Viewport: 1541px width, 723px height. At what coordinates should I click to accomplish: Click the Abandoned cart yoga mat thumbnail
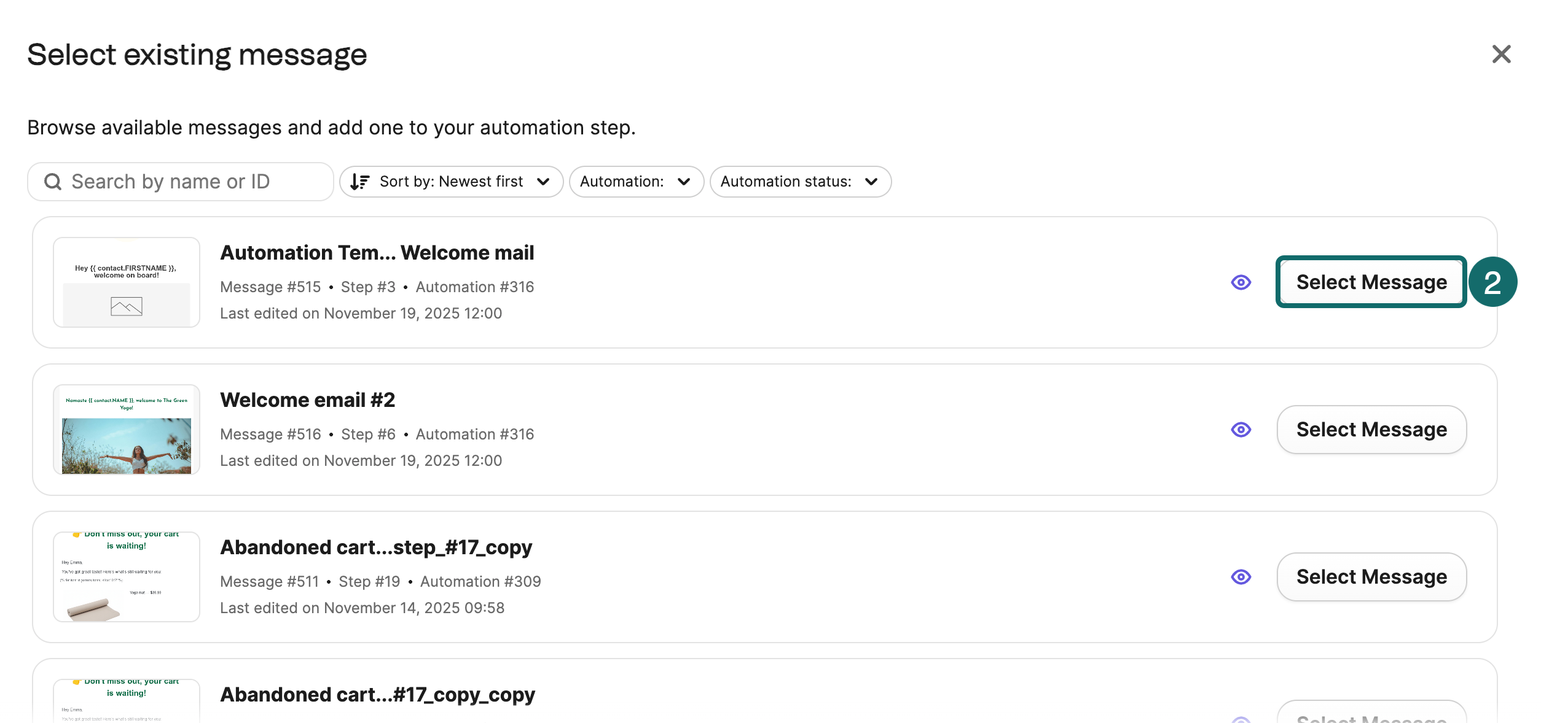click(126, 576)
